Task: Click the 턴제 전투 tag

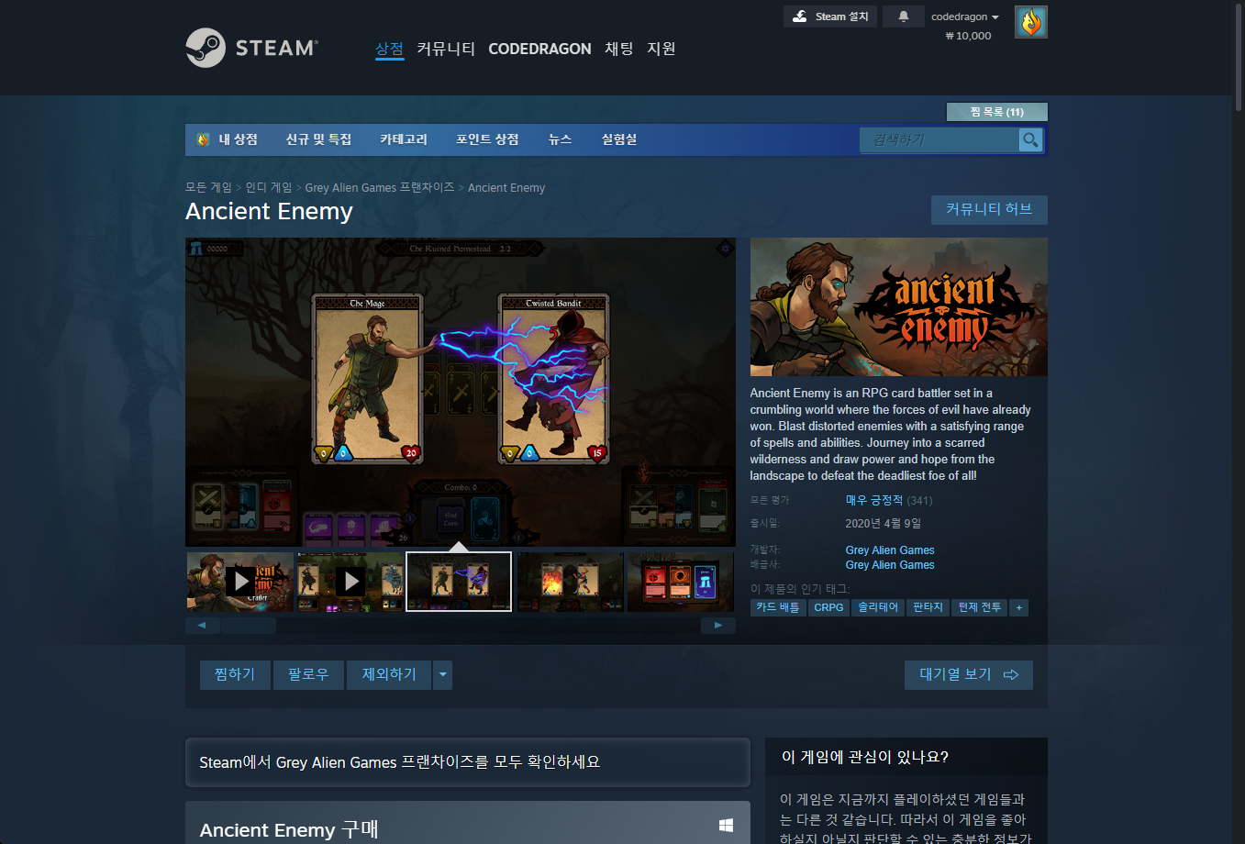Action: 980,607
